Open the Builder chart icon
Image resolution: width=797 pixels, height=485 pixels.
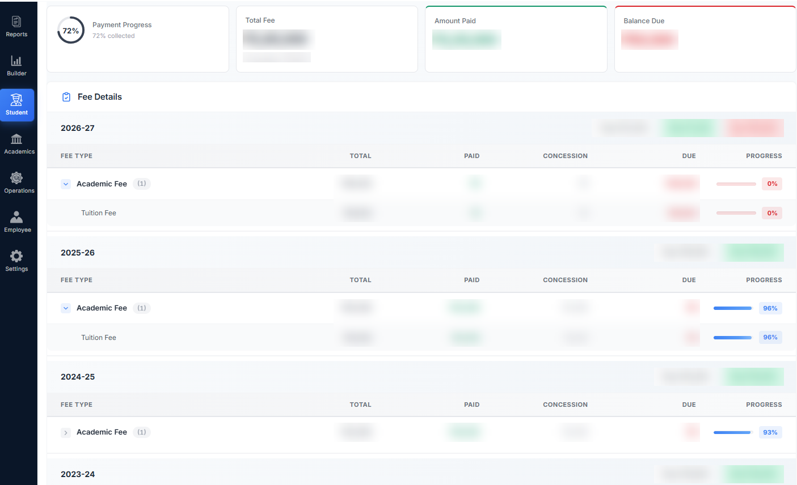pos(16,61)
